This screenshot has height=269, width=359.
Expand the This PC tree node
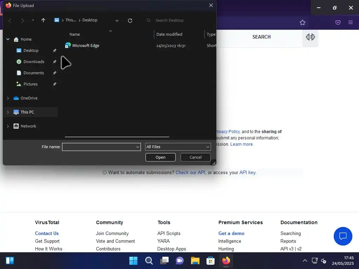pos(8,112)
